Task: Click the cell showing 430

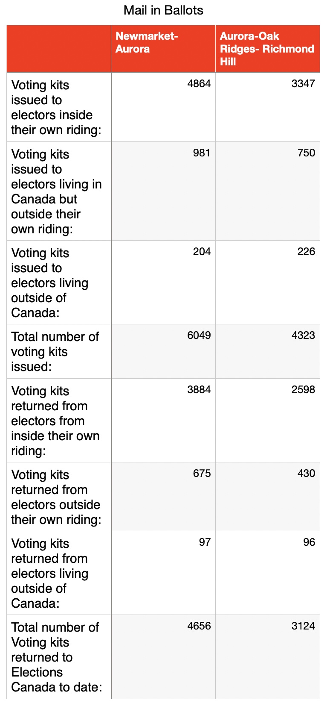Action: [x=267, y=497]
